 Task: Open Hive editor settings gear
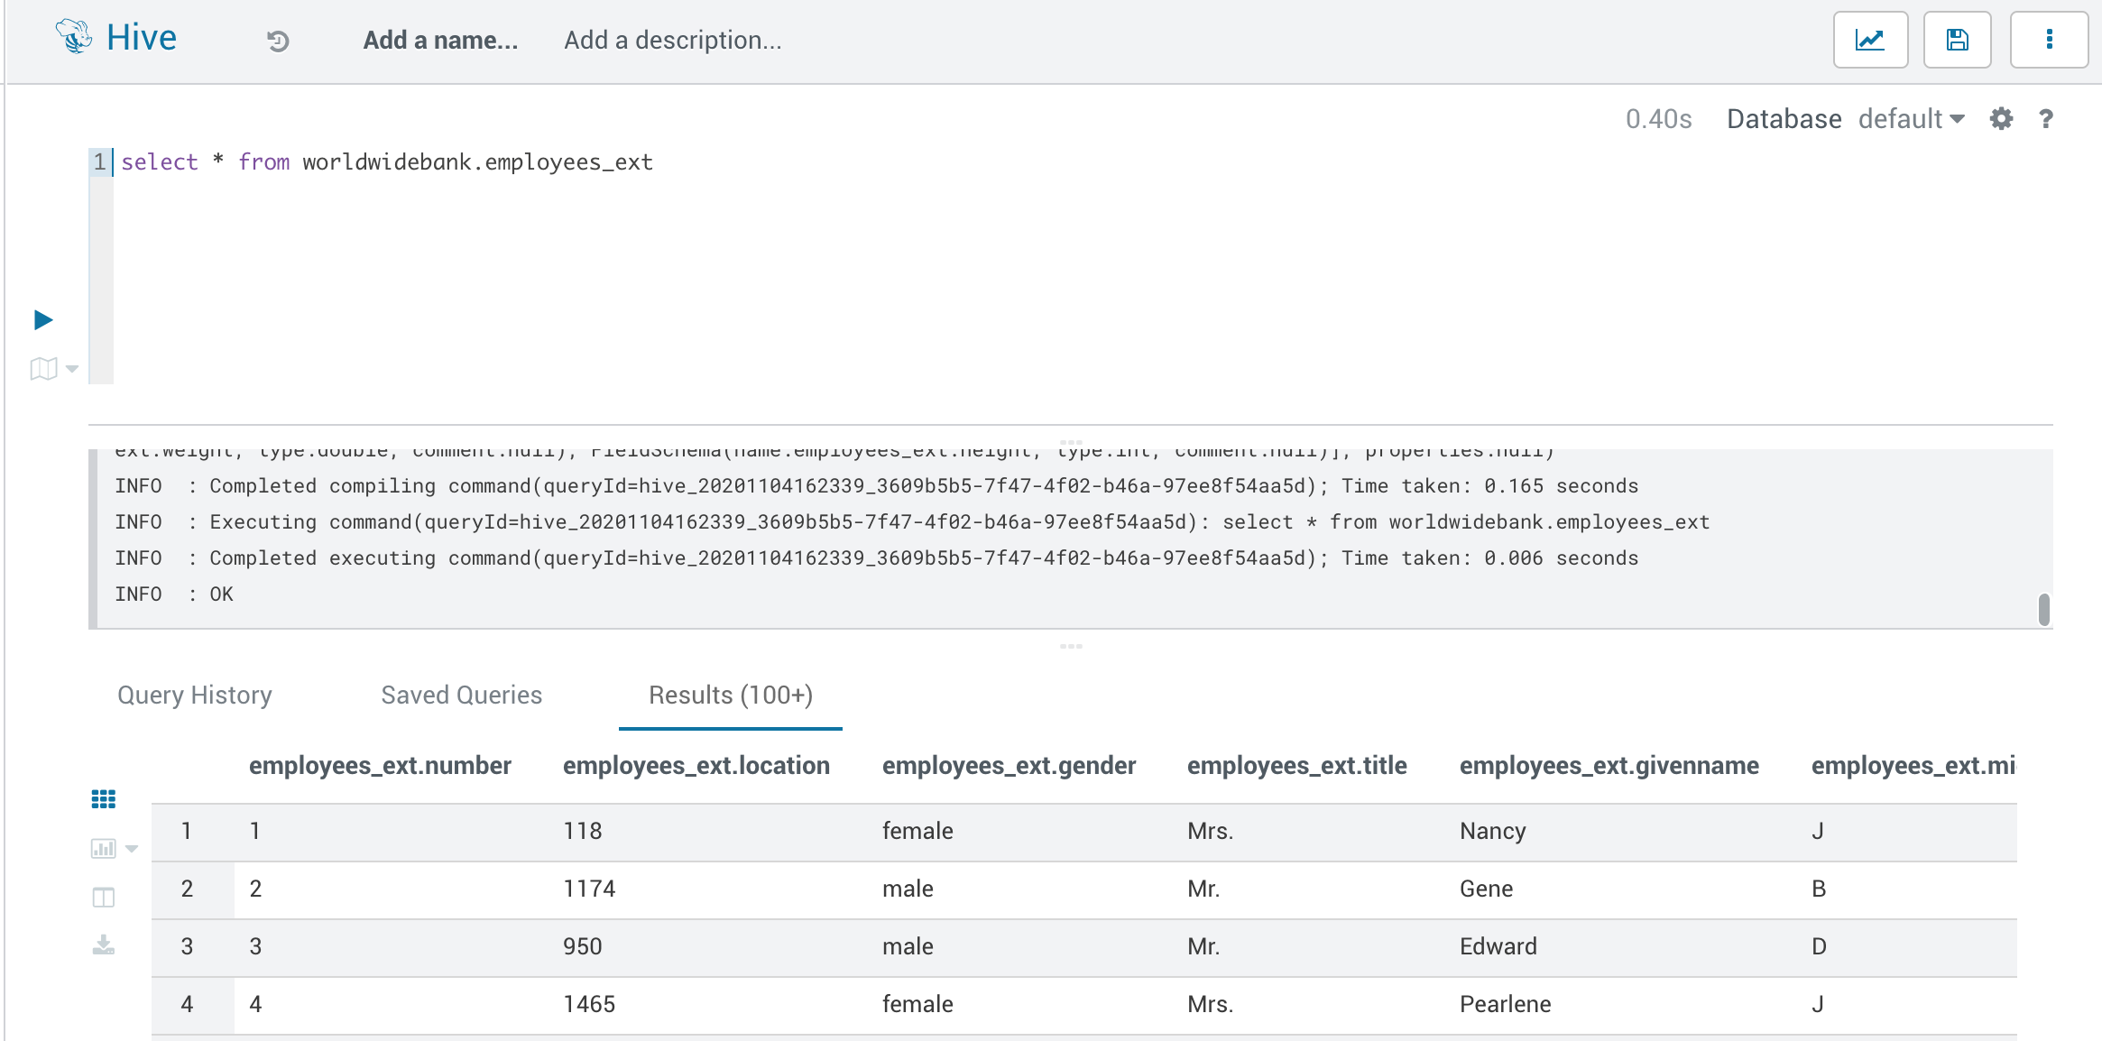pos(2002,118)
